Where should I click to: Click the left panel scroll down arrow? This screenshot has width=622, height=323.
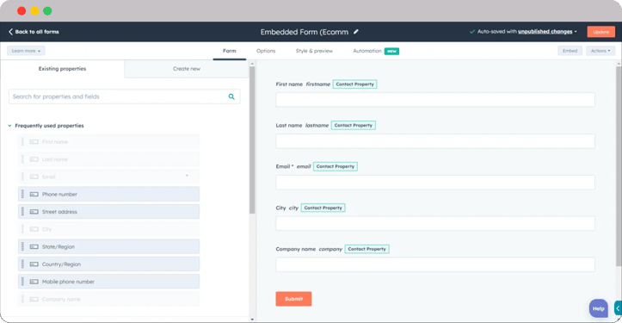[252, 319]
